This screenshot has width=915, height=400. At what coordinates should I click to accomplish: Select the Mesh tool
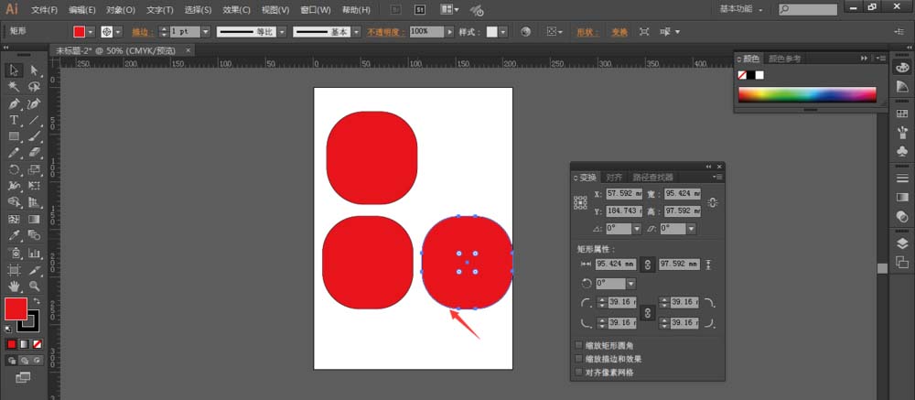coord(14,219)
